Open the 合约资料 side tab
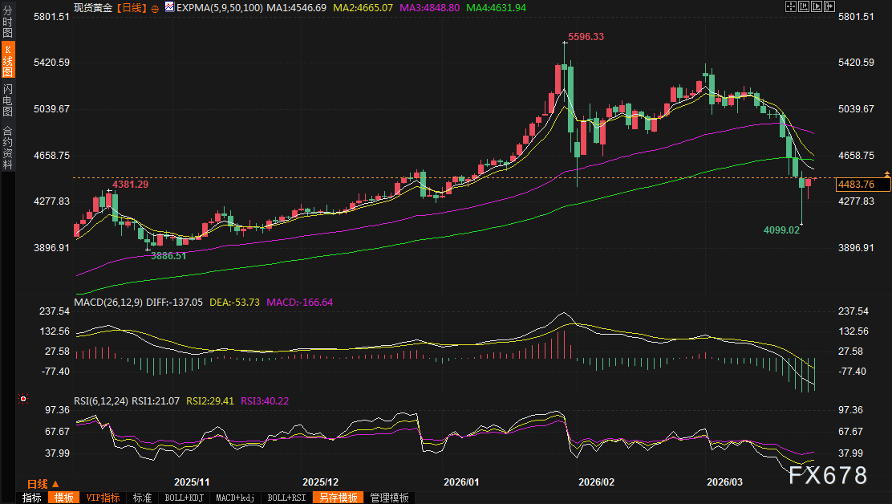The height and width of the screenshot is (504, 892). tap(7, 147)
